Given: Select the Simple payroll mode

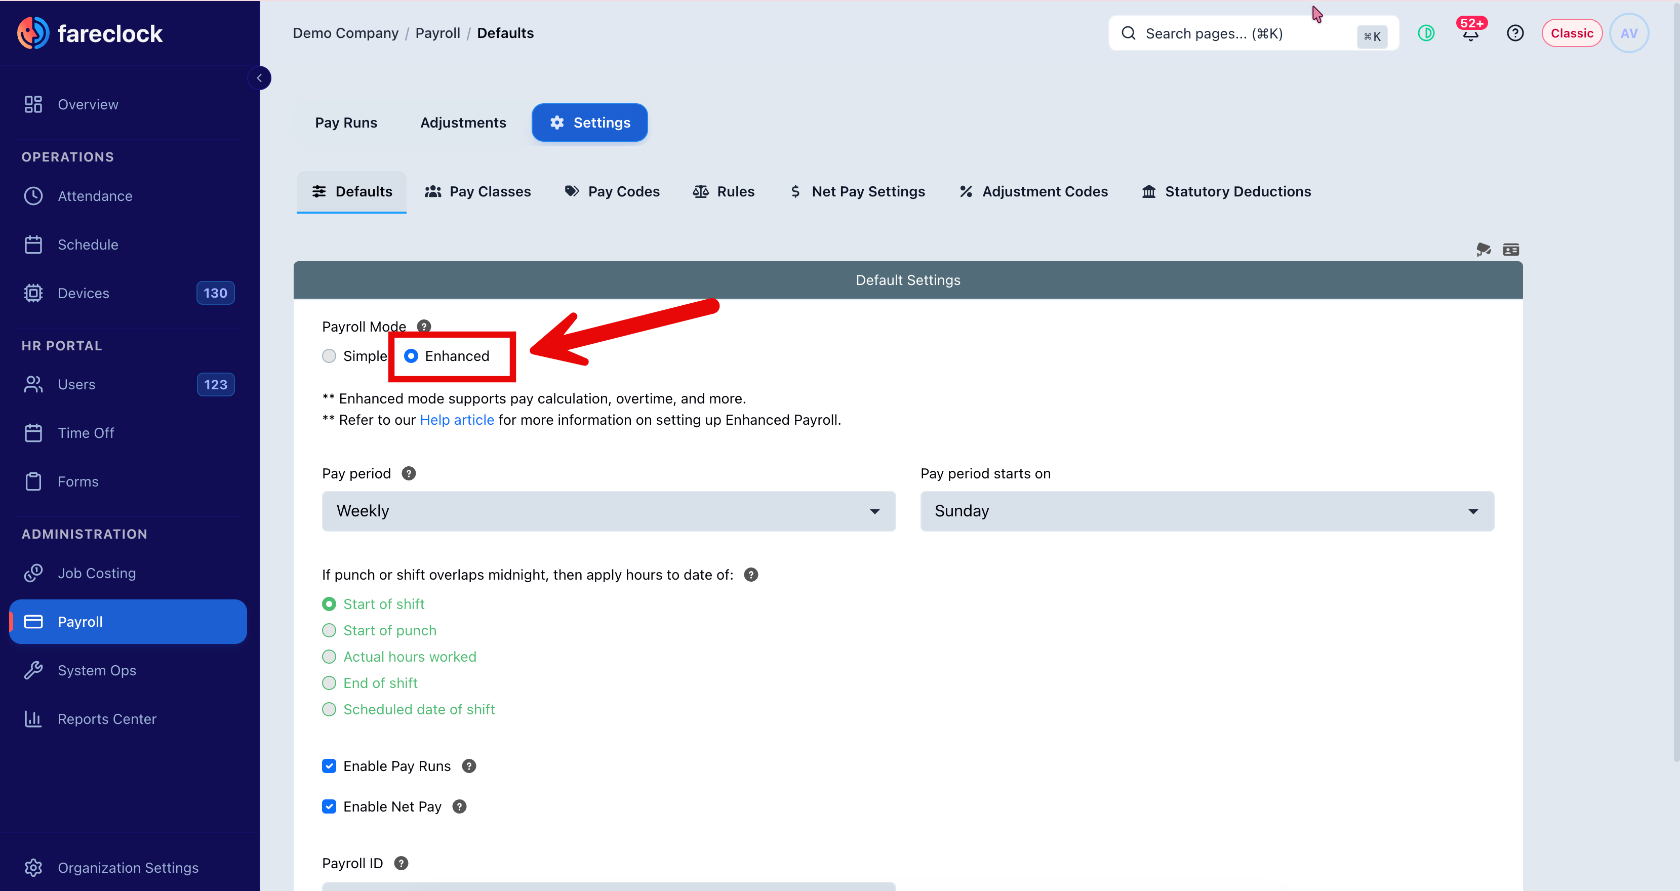Looking at the screenshot, I should tap(329, 355).
